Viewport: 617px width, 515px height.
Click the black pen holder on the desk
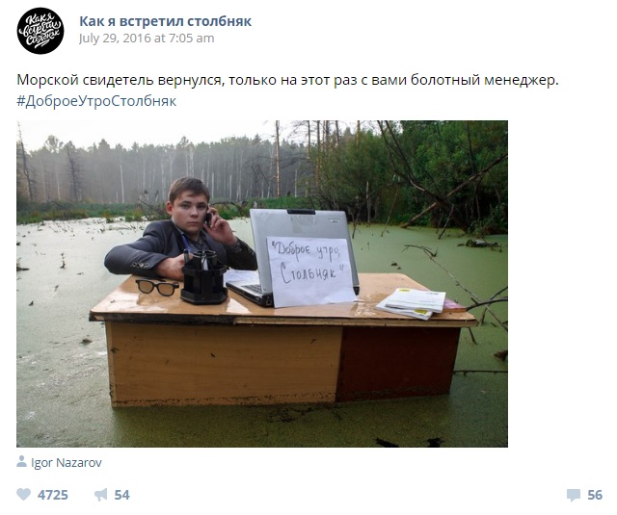203,278
